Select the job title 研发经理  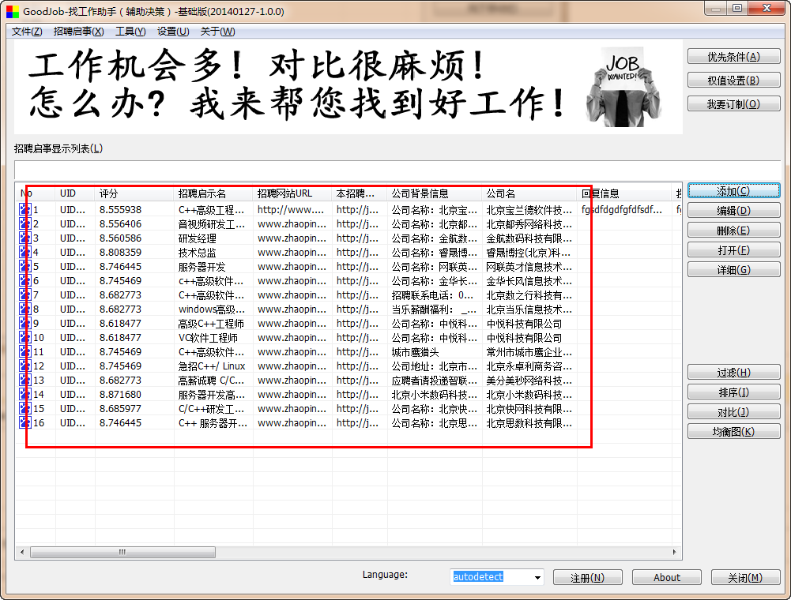tap(197, 238)
